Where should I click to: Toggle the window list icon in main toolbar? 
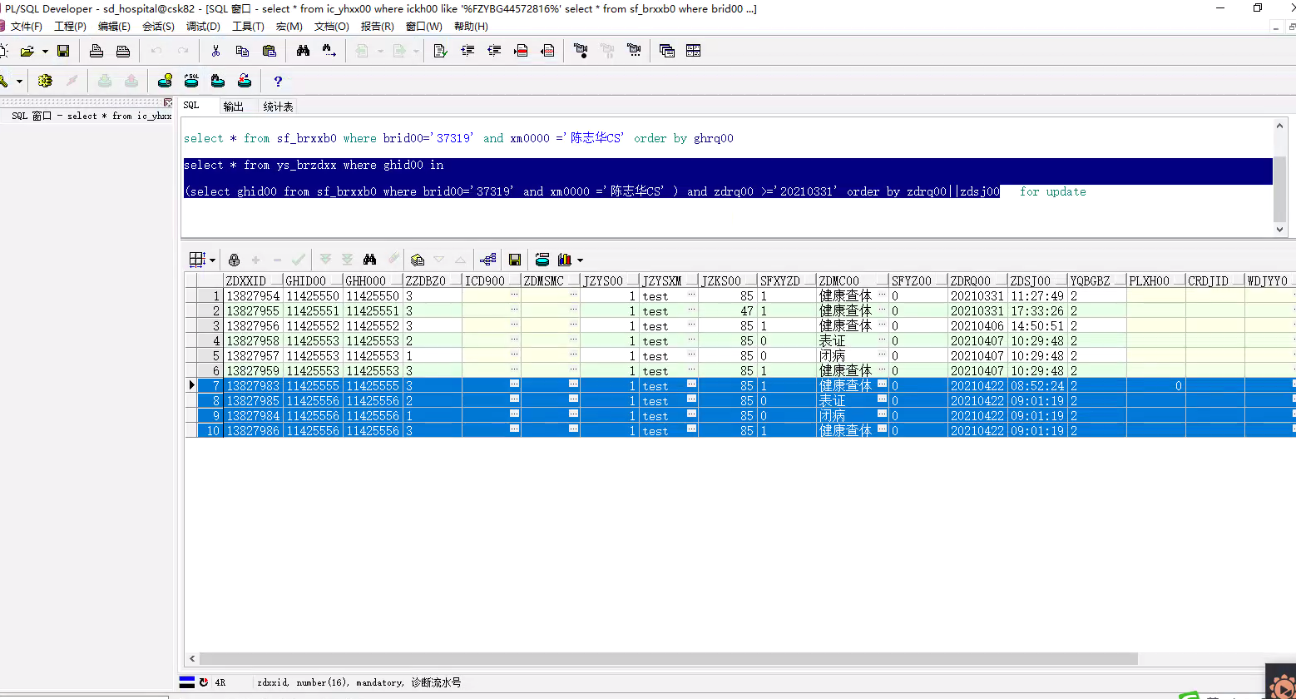667,51
